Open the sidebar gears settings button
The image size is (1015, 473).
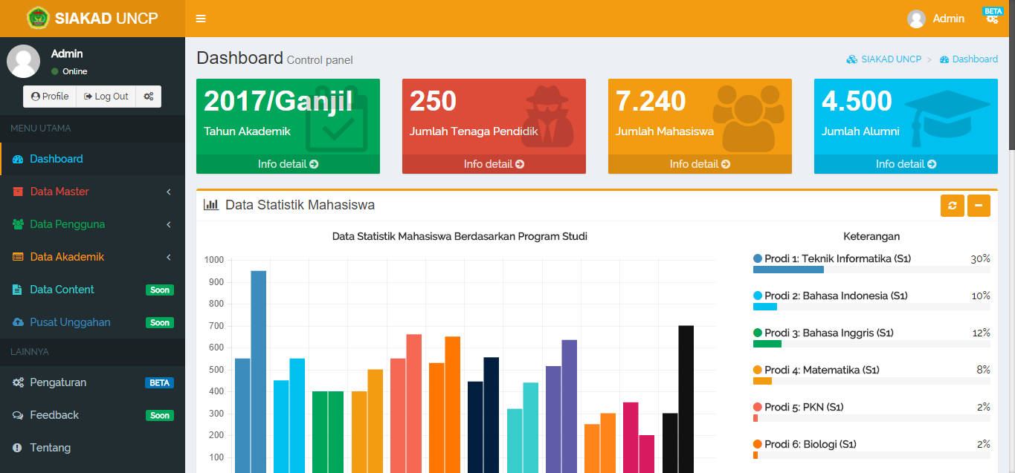(149, 97)
